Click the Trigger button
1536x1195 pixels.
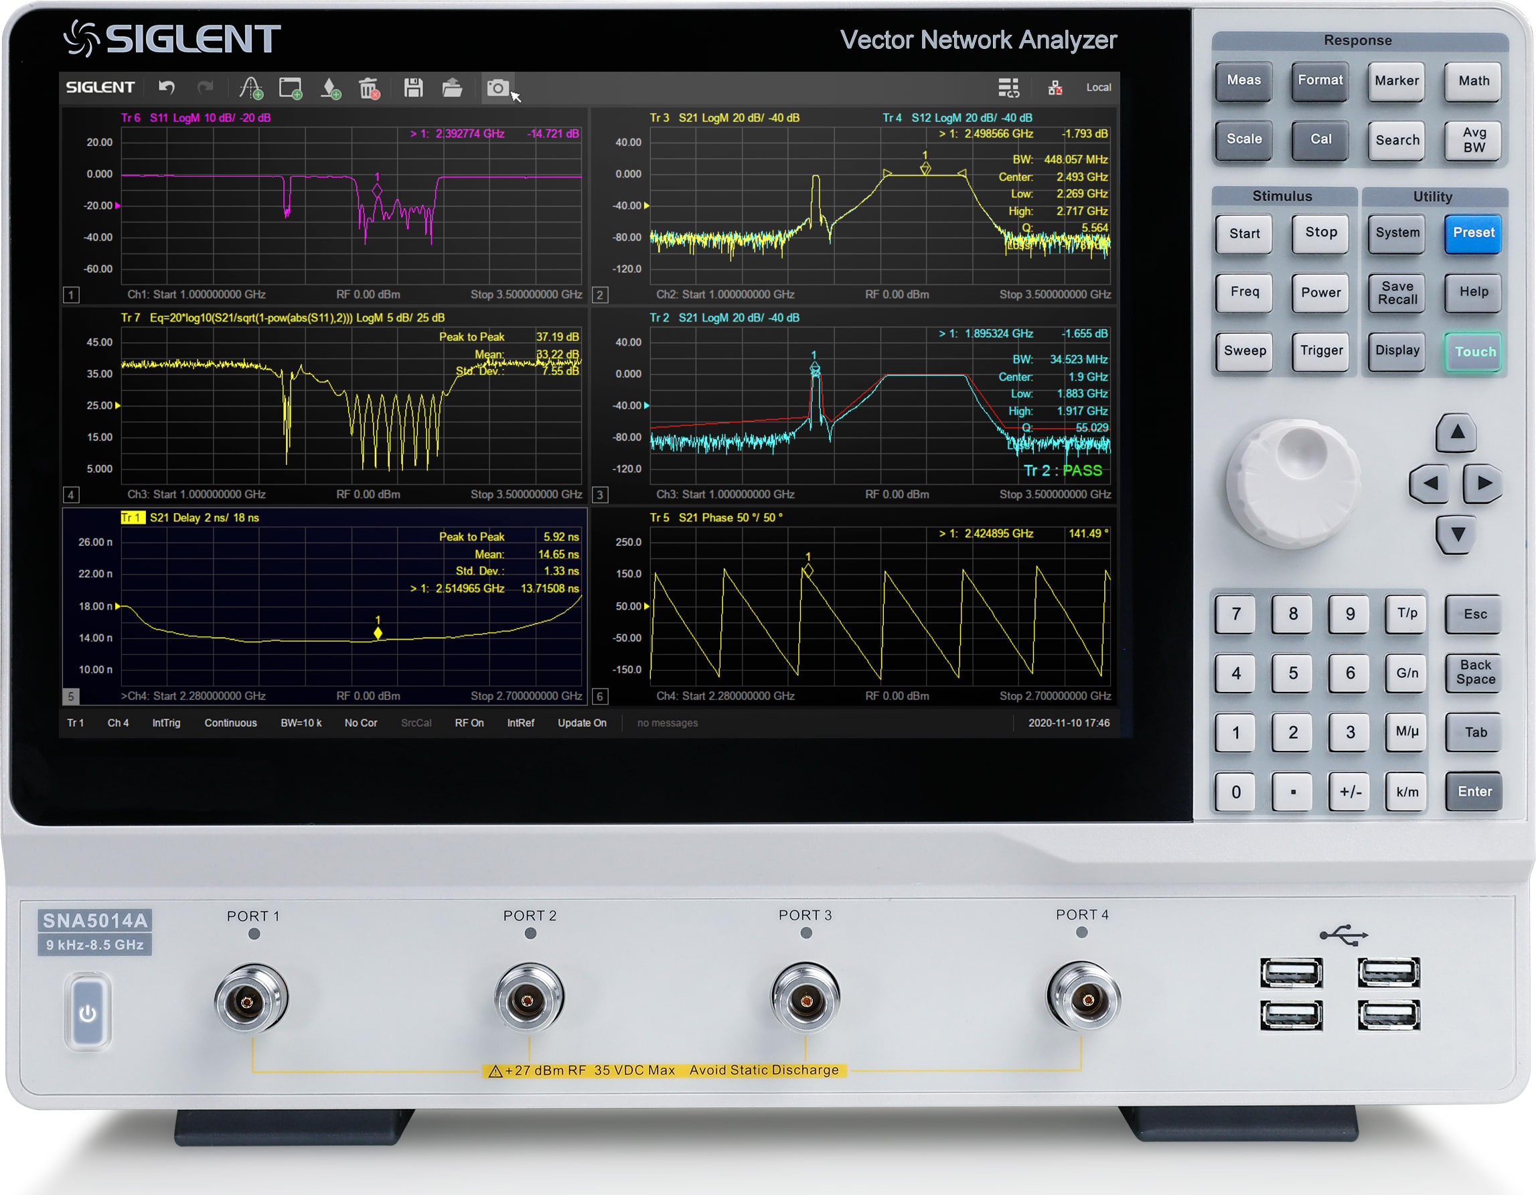tap(1320, 351)
